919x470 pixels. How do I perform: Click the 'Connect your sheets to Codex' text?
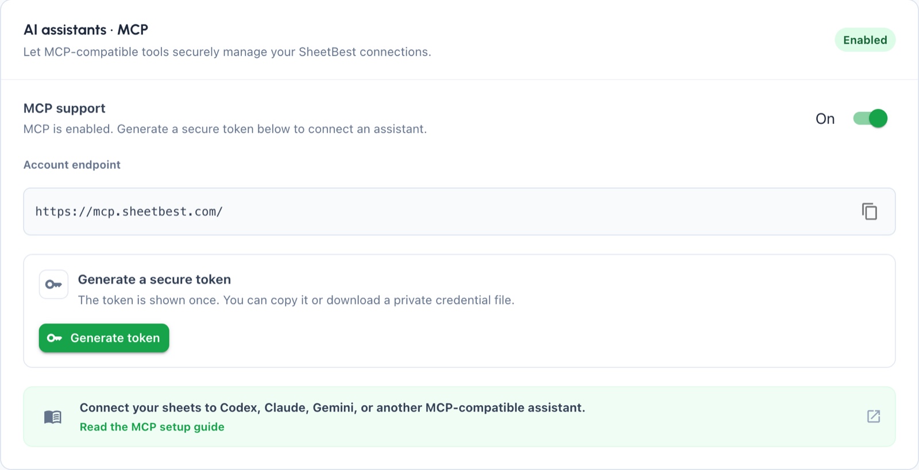point(333,407)
